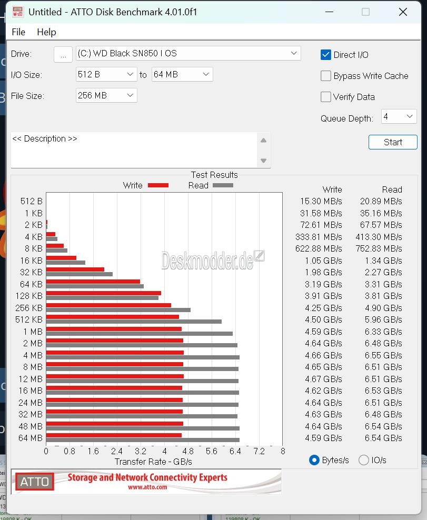
Task: Open the minimum I/O Size 512 B dropdown
Action: (106, 75)
